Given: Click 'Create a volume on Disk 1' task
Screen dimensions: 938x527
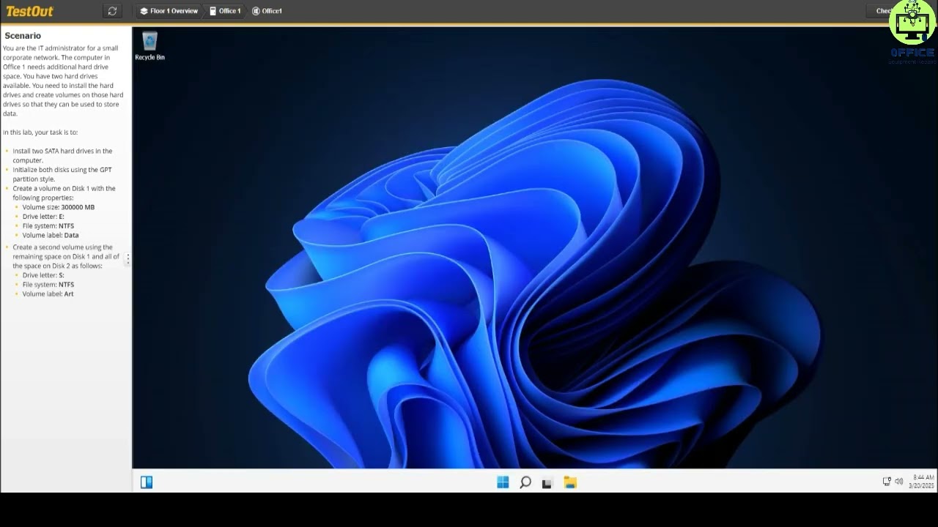Looking at the screenshot, I should coord(64,193).
